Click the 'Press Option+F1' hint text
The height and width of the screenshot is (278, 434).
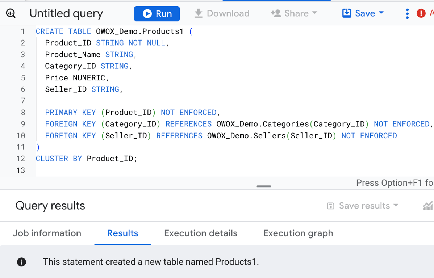[395, 183]
